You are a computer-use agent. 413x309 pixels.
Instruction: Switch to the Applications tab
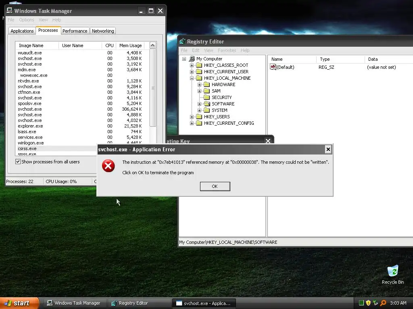tap(22, 31)
